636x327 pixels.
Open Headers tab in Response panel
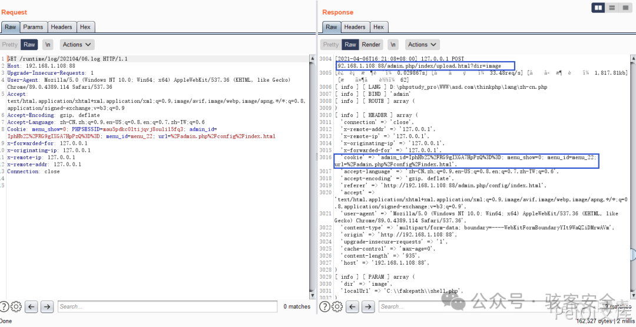(x=355, y=27)
